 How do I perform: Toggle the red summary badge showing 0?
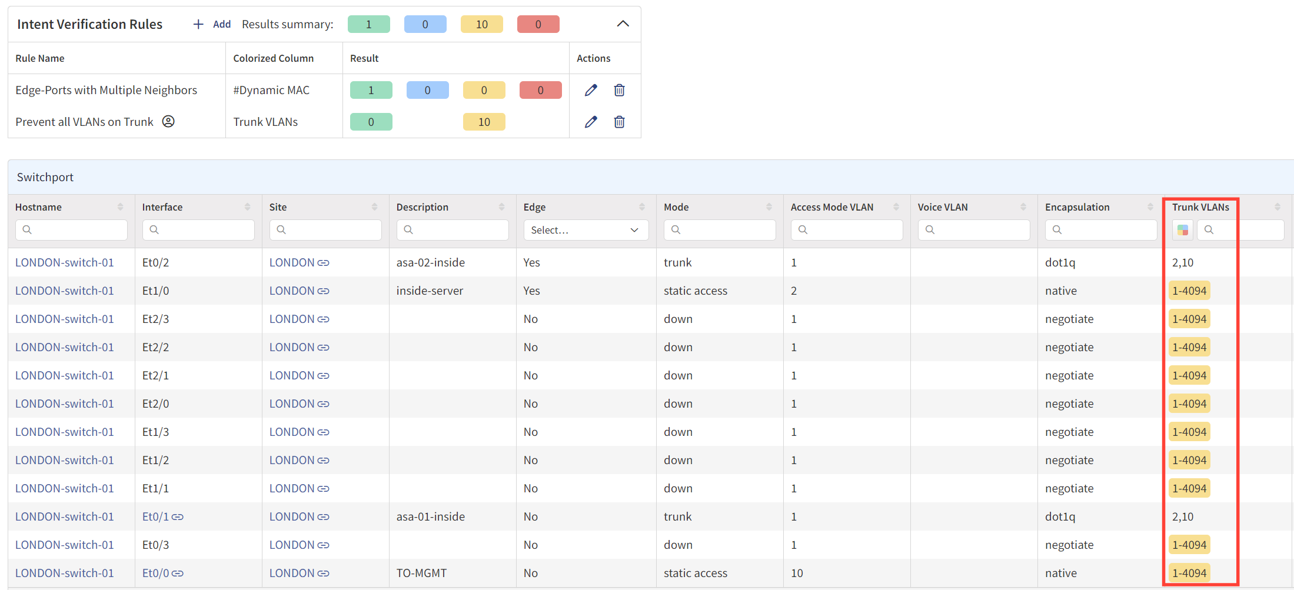(x=538, y=24)
